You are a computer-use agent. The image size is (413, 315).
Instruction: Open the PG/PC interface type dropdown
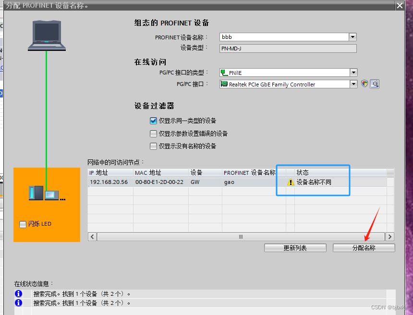click(x=353, y=73)
